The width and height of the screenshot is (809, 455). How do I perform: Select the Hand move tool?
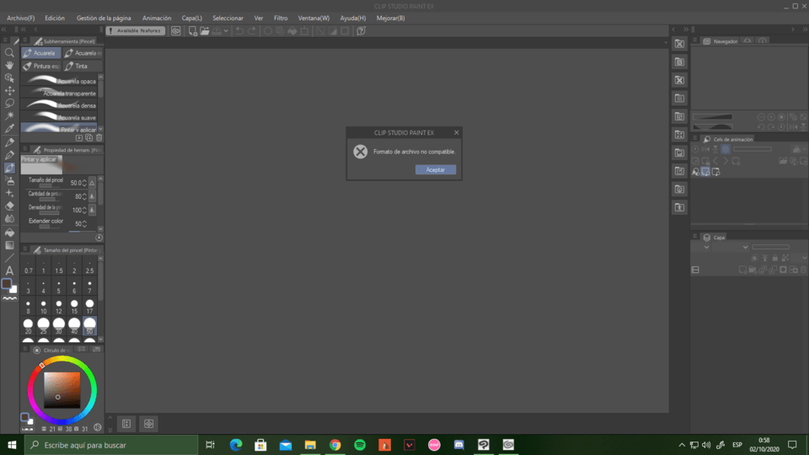(9, 65)
